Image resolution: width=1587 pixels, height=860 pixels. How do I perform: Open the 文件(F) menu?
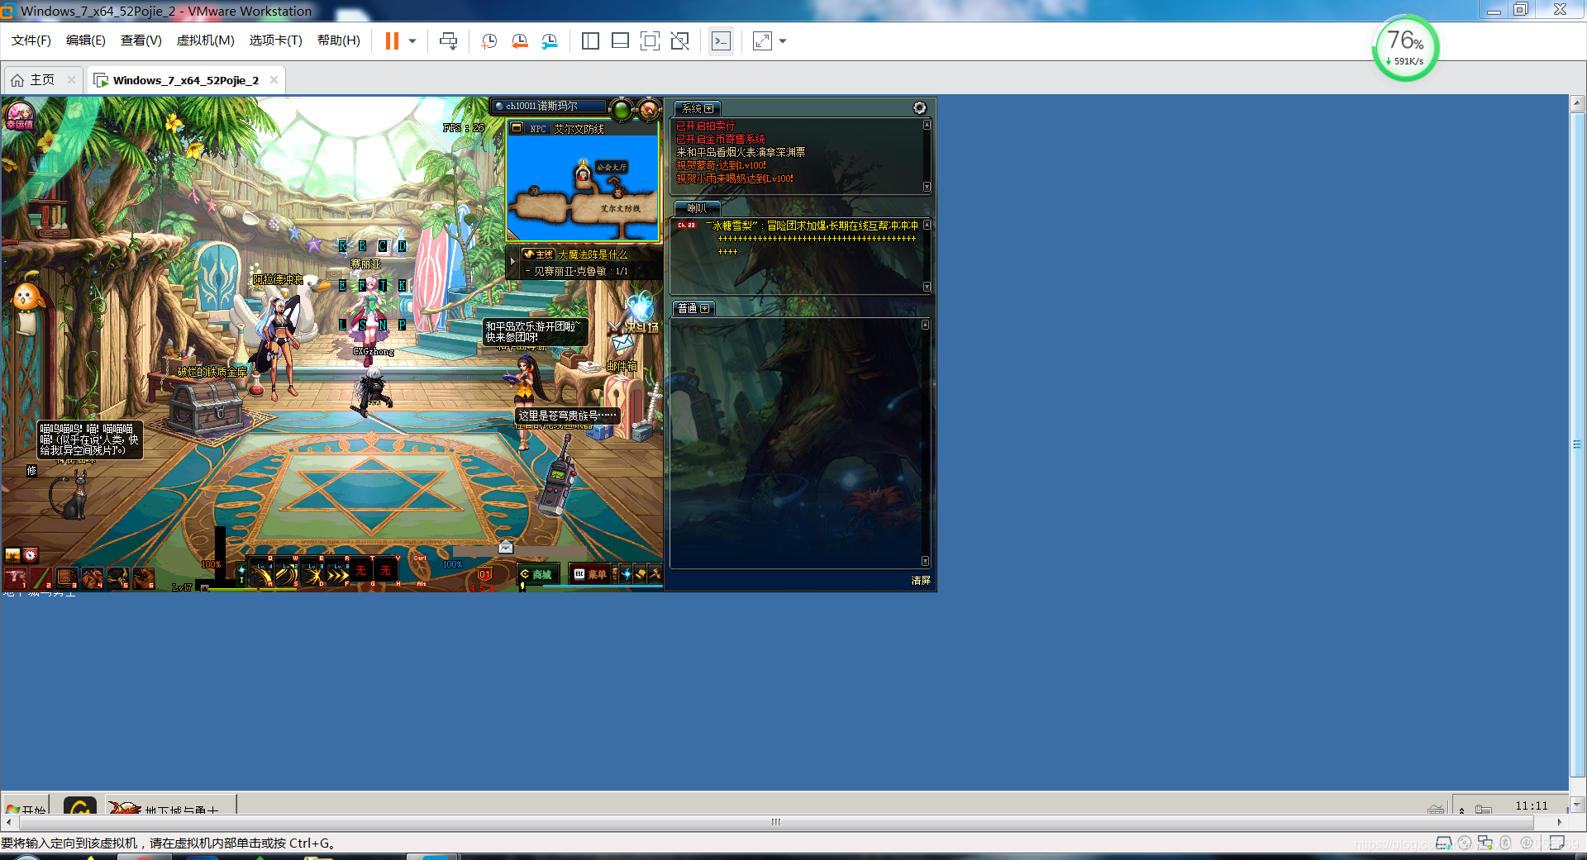pyautogui.click(x=31, y=40)
